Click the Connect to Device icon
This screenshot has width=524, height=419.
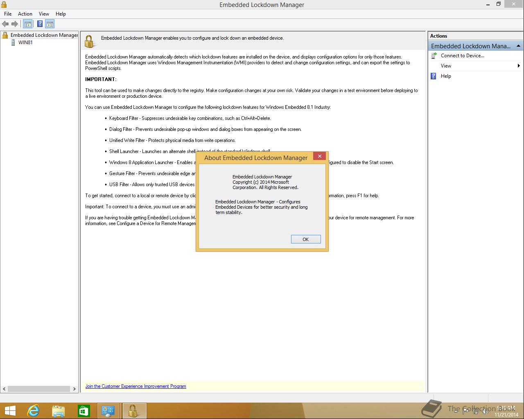[x=434, y=56]
